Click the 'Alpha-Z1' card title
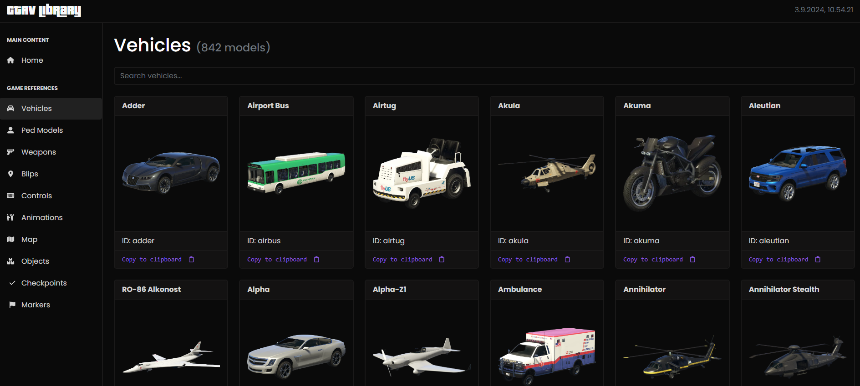860x386 pixels. point(389,289)
